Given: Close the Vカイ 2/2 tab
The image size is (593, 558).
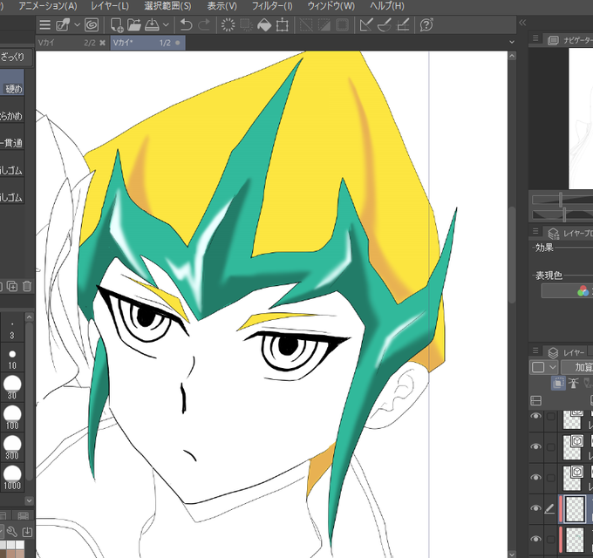Looking at the screenshot, I should click(103, 43).
